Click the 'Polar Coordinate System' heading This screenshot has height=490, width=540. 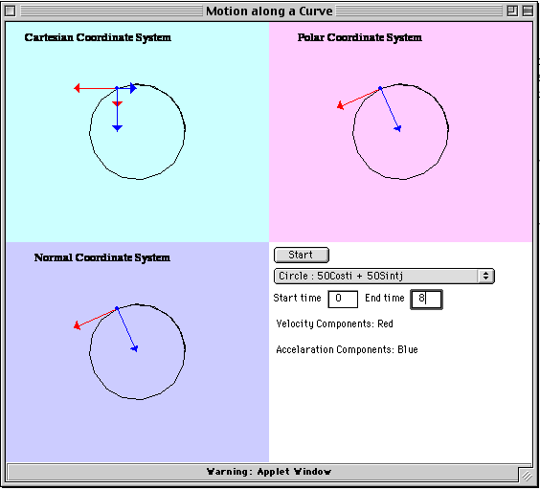coord(360,37)
